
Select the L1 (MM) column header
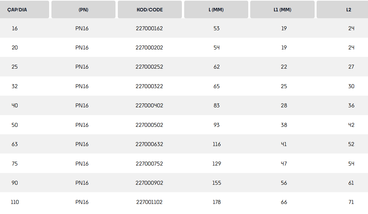point(282,10)
